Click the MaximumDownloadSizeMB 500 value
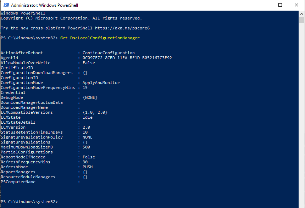Viewport: 305px width, 208px height. point(86,147)
